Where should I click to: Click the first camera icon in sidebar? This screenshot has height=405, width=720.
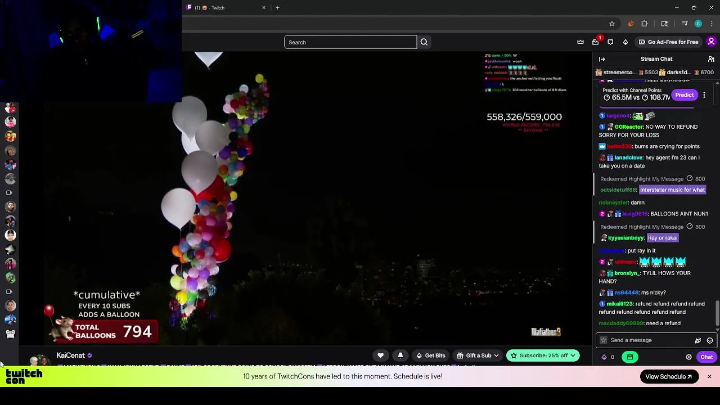click(x=10, y=193)
